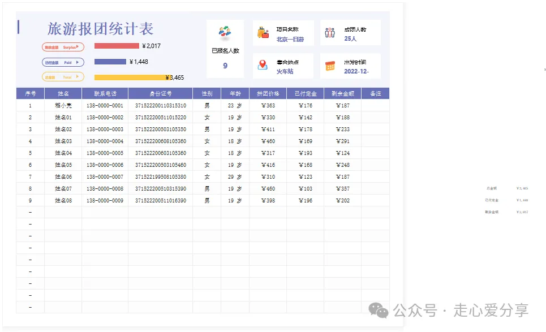The height and width of the screenshot is (332, 546).
Task: Select remaining cell ¥357
Action: 343,188
